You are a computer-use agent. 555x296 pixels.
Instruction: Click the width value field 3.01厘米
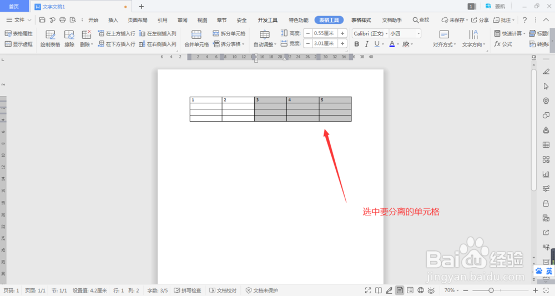point(325,43)
